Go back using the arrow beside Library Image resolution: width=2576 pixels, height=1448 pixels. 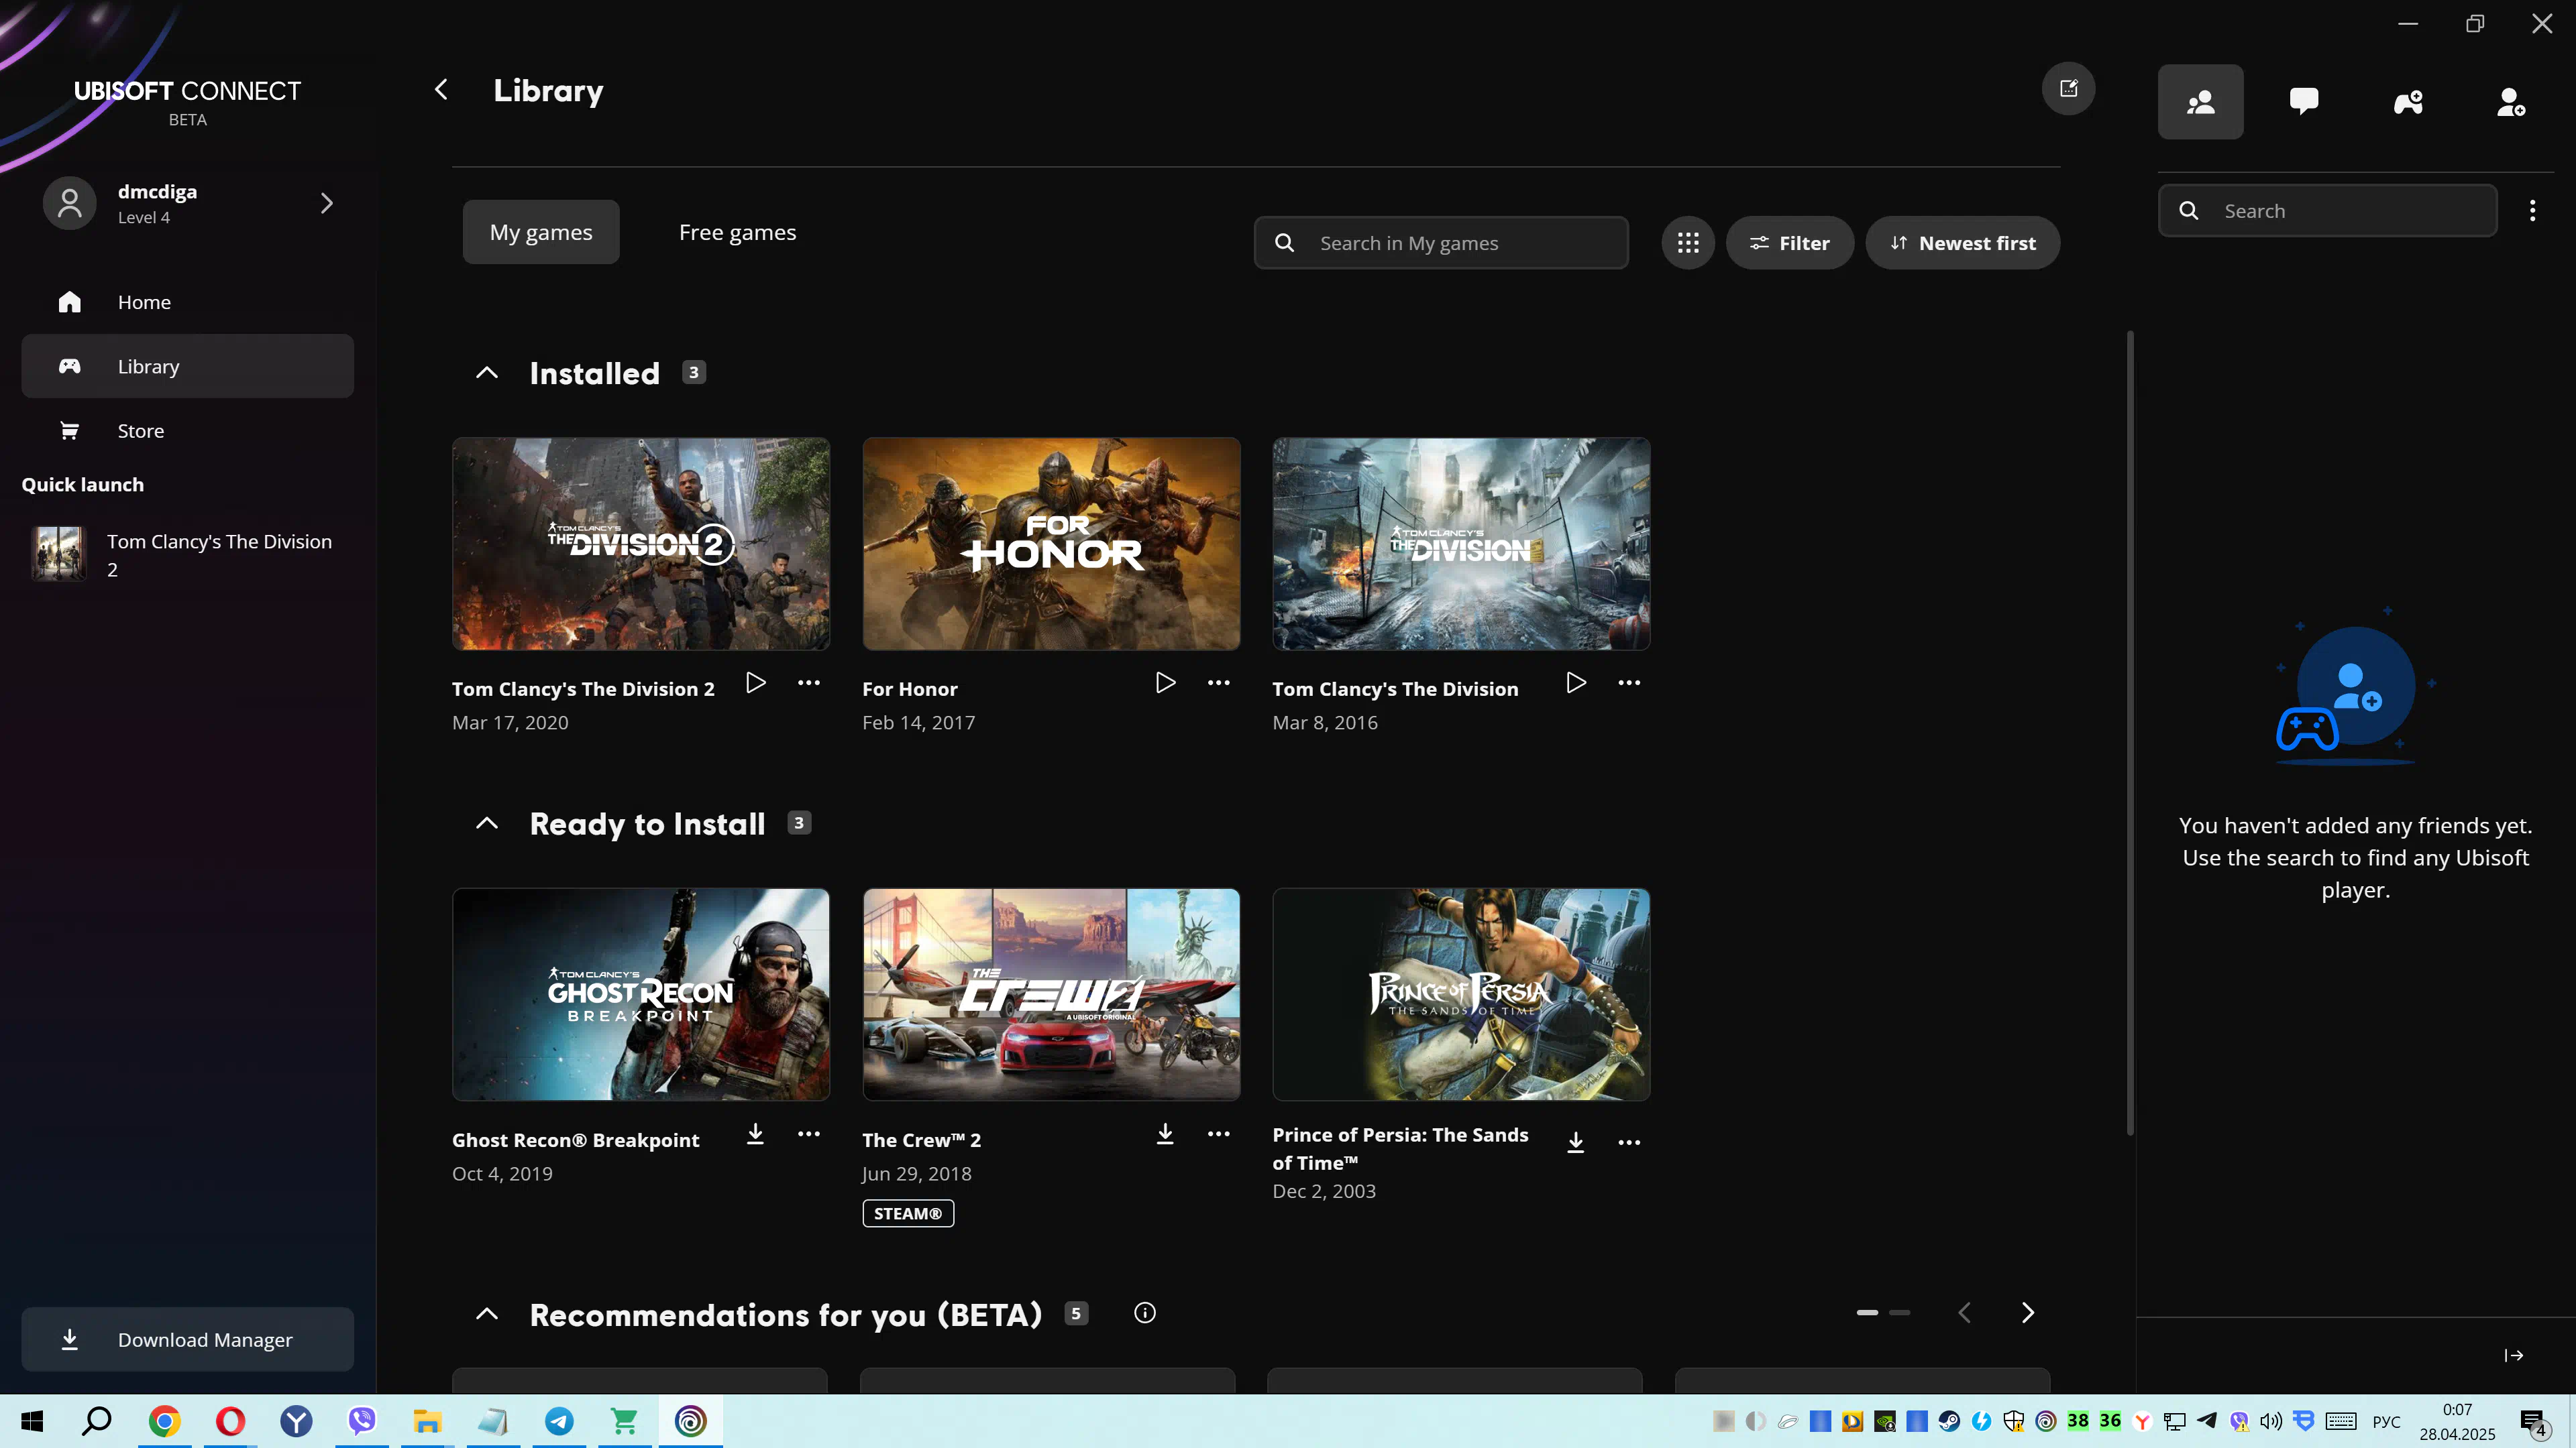pyautogui.click(x=441, y=90)
